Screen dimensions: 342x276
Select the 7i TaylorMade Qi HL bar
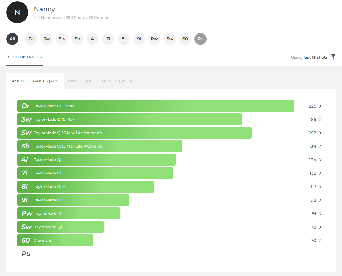(x=95, y=173)
